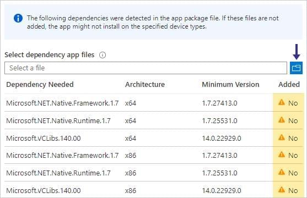The image size is (307, 198).
Task: Click the blue information icon in the banner
Action: (x=18, y=18)
